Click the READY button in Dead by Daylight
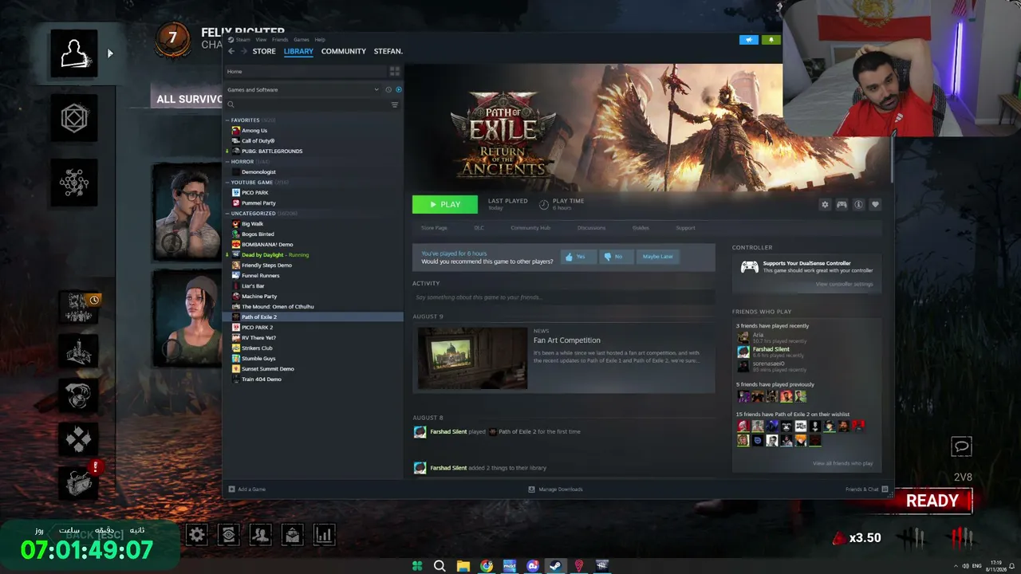1021x574 pixels. click(932, 501)
